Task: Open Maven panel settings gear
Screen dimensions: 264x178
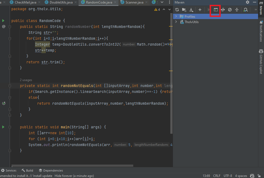Action: coord(247,2)
